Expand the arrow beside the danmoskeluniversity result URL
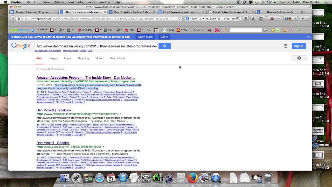Image resolution: width=332 pixels, height=187 pixels. (x=141, y=81)
